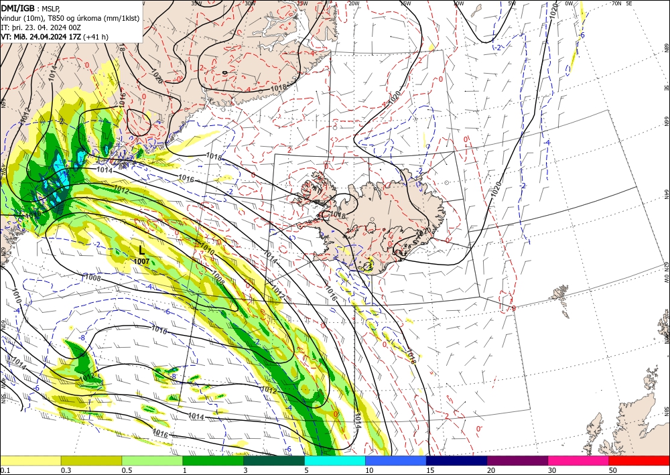Image resolution: width=670 pixels, height=475 pixels.
Task: Select the red 50+ legend swatch
Action: [x=639, y=460]
